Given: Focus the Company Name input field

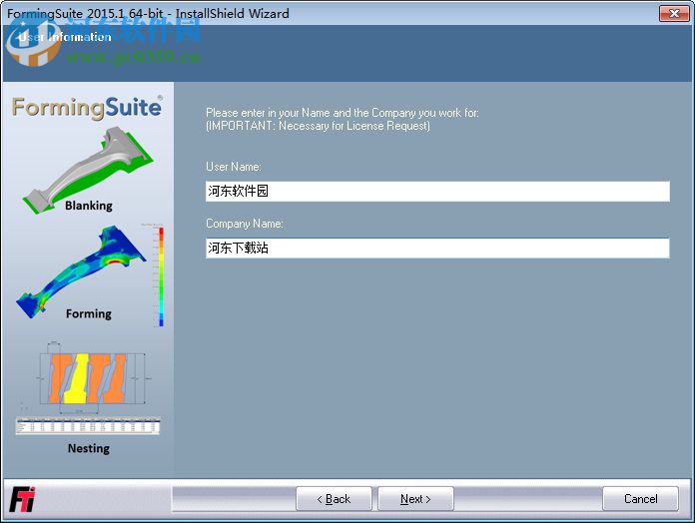Looking at the screenshot, I should 437,248.
